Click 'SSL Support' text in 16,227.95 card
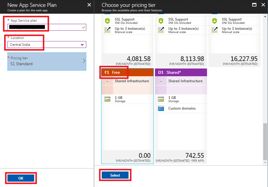This screenshot has width=268, height=187. 232,19
